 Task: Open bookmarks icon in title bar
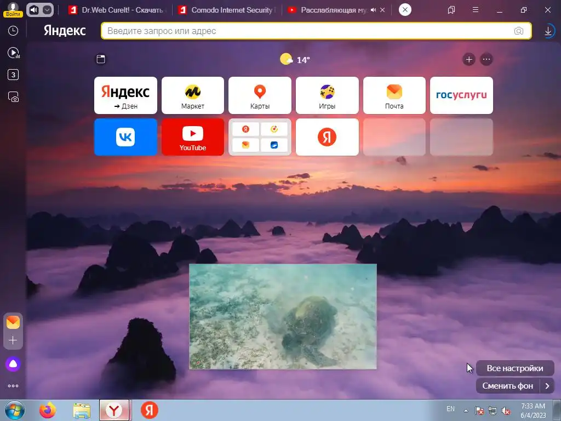pos(451,10)
